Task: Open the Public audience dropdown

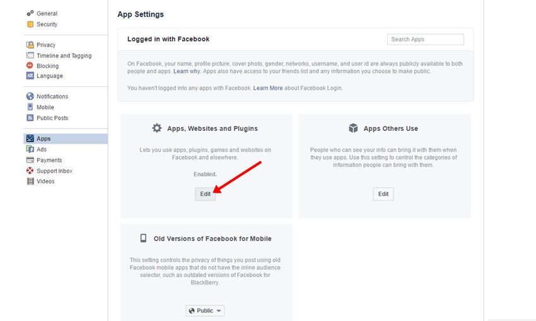Action: pos(205,310)
